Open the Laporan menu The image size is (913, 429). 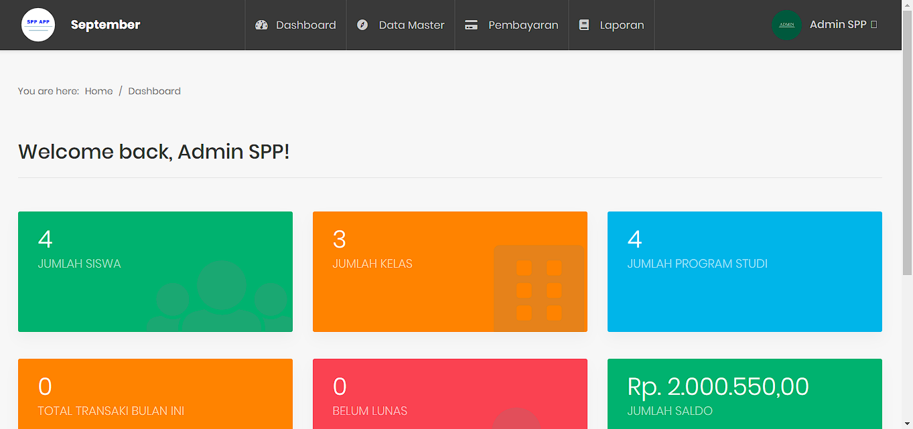(x=612, y=25)
